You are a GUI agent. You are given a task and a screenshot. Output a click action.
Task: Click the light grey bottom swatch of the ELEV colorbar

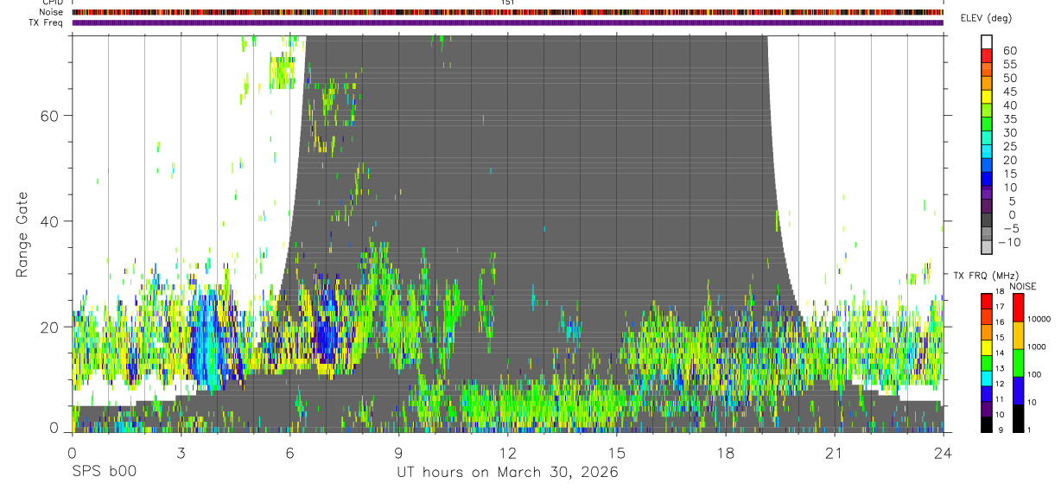tap(987, 247)
